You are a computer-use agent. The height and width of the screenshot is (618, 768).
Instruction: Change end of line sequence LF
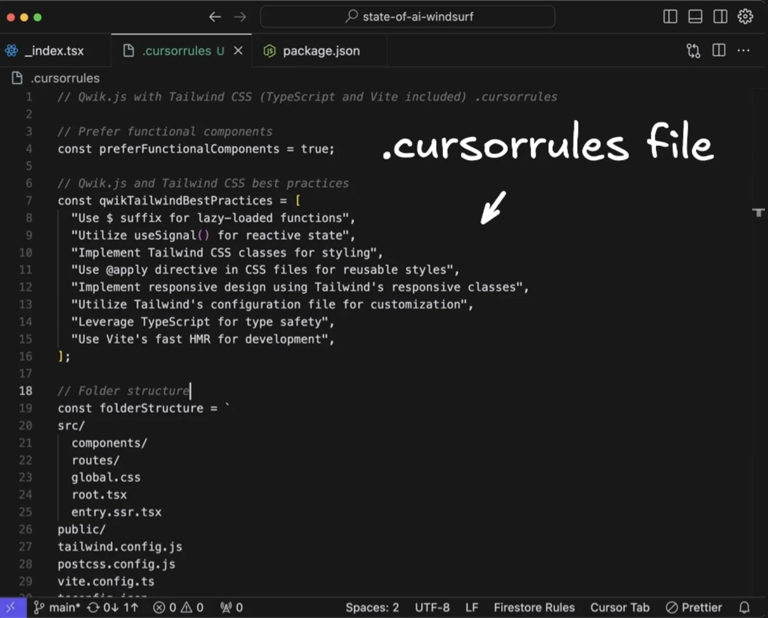click(471, 607)
